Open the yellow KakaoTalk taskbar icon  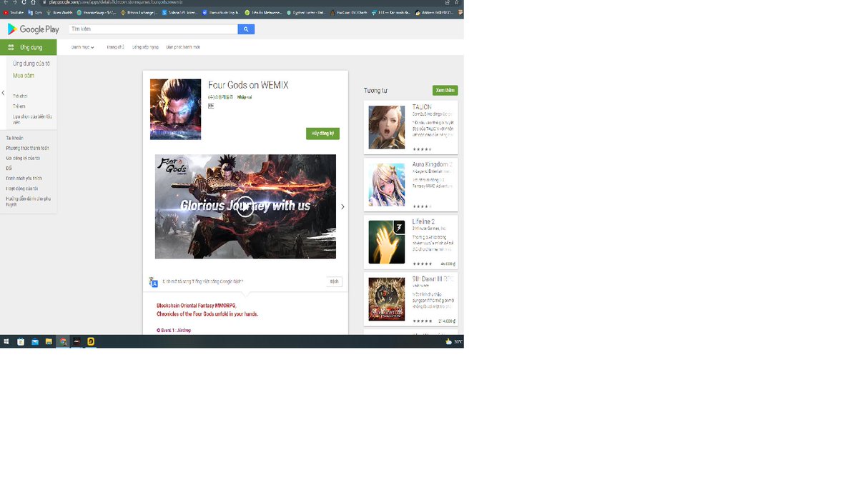91,342
